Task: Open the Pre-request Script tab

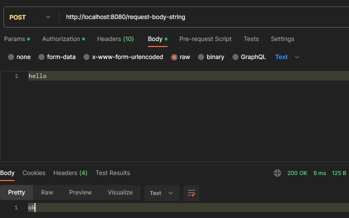Action: point(205,39)
